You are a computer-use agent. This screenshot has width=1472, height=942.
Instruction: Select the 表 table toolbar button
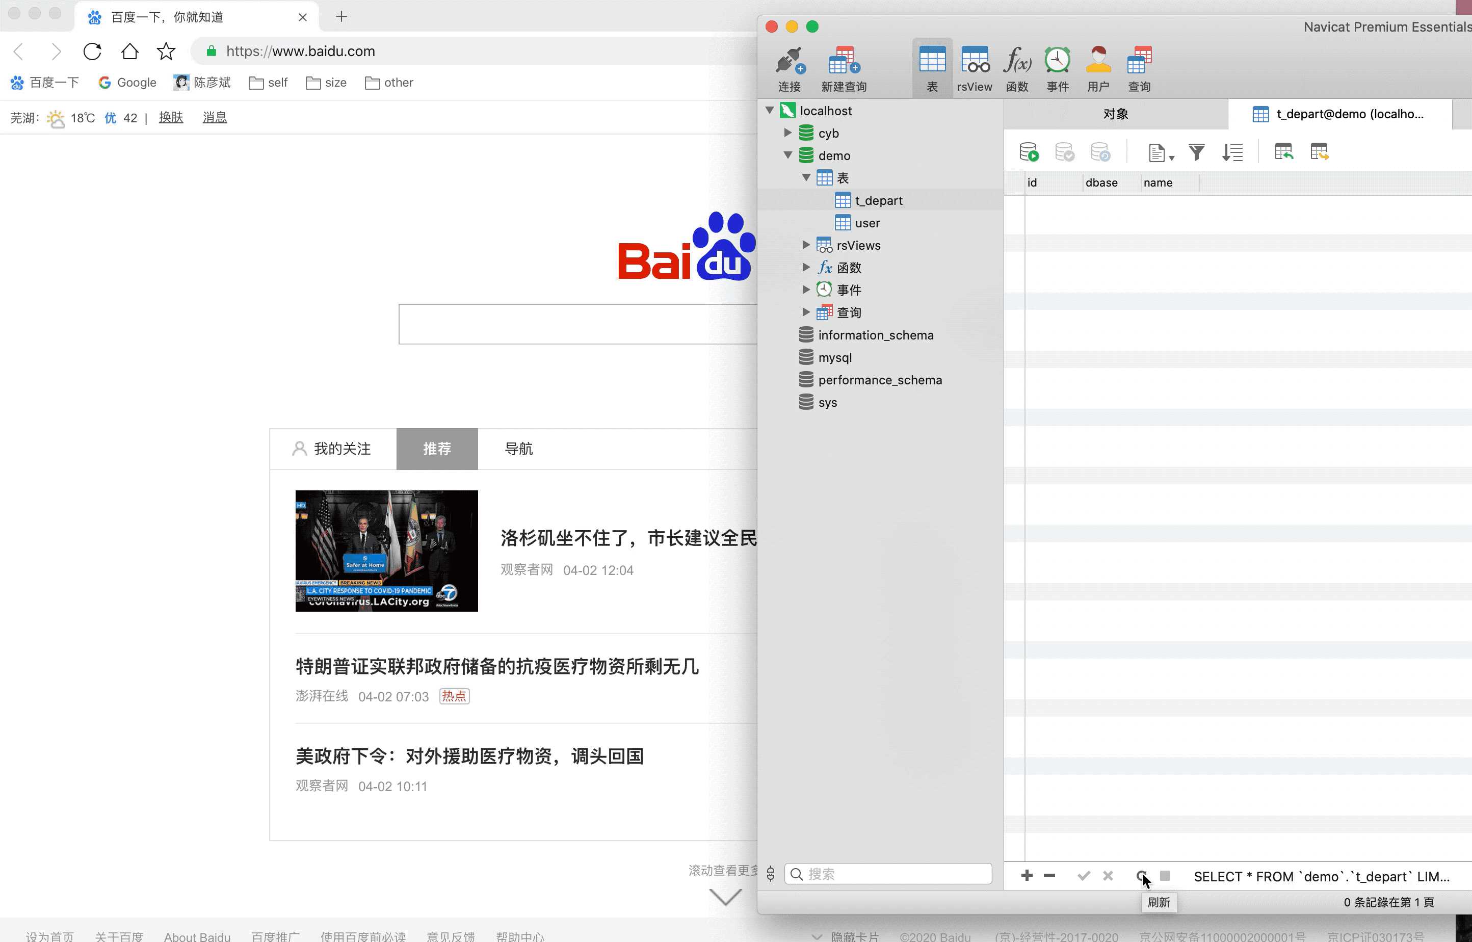(932, 68)
